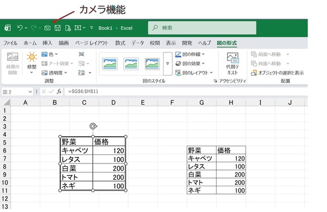This screenshot has height=212, width=327.
Task: Open the アート効果 dropdown
Action: coord(57,64)
